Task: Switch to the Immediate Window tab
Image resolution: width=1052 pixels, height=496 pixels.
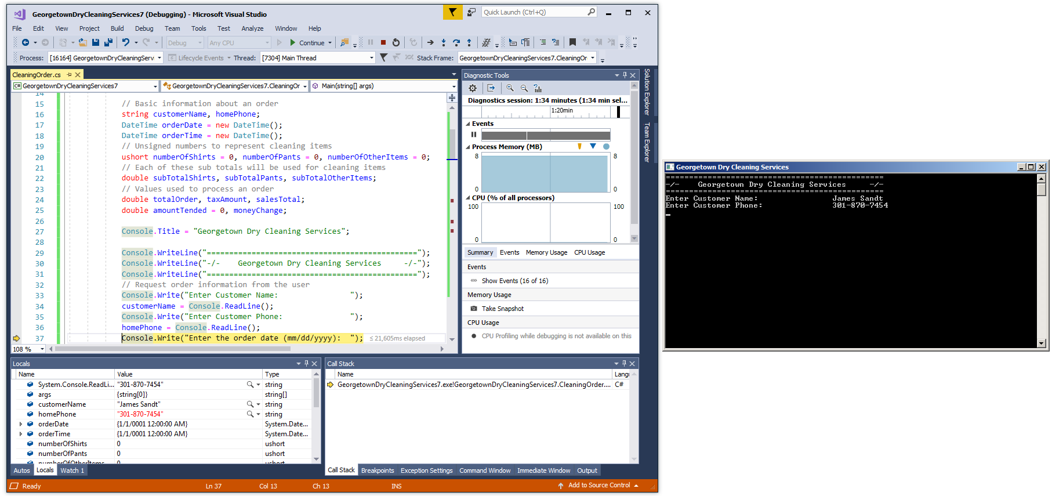Action: click(543, 470)
